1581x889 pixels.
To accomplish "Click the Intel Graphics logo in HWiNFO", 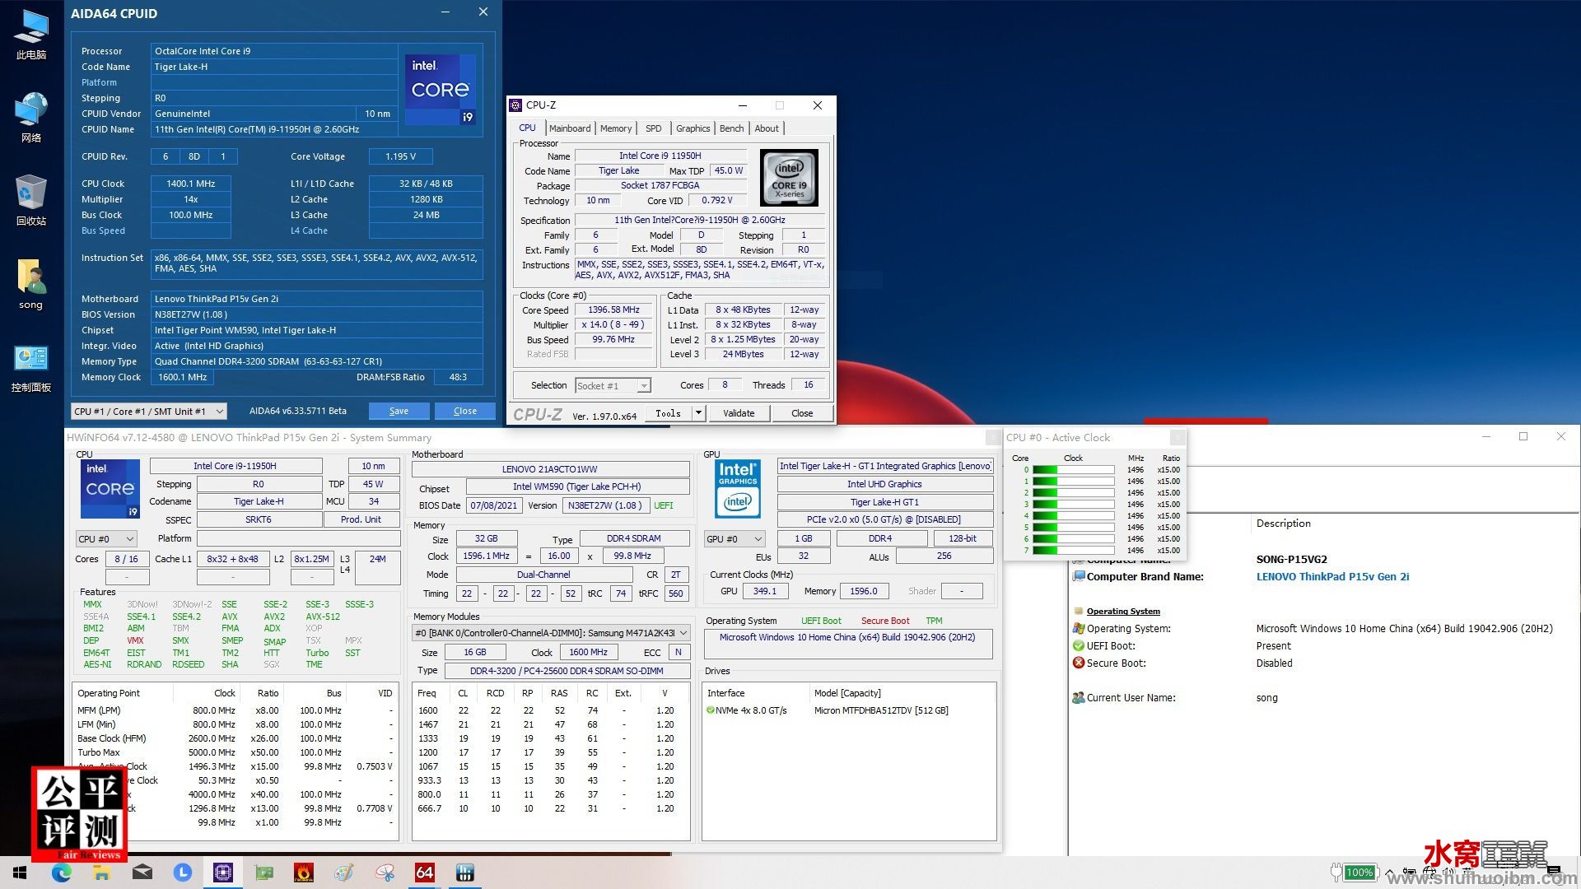I will [x=738, y=489].
